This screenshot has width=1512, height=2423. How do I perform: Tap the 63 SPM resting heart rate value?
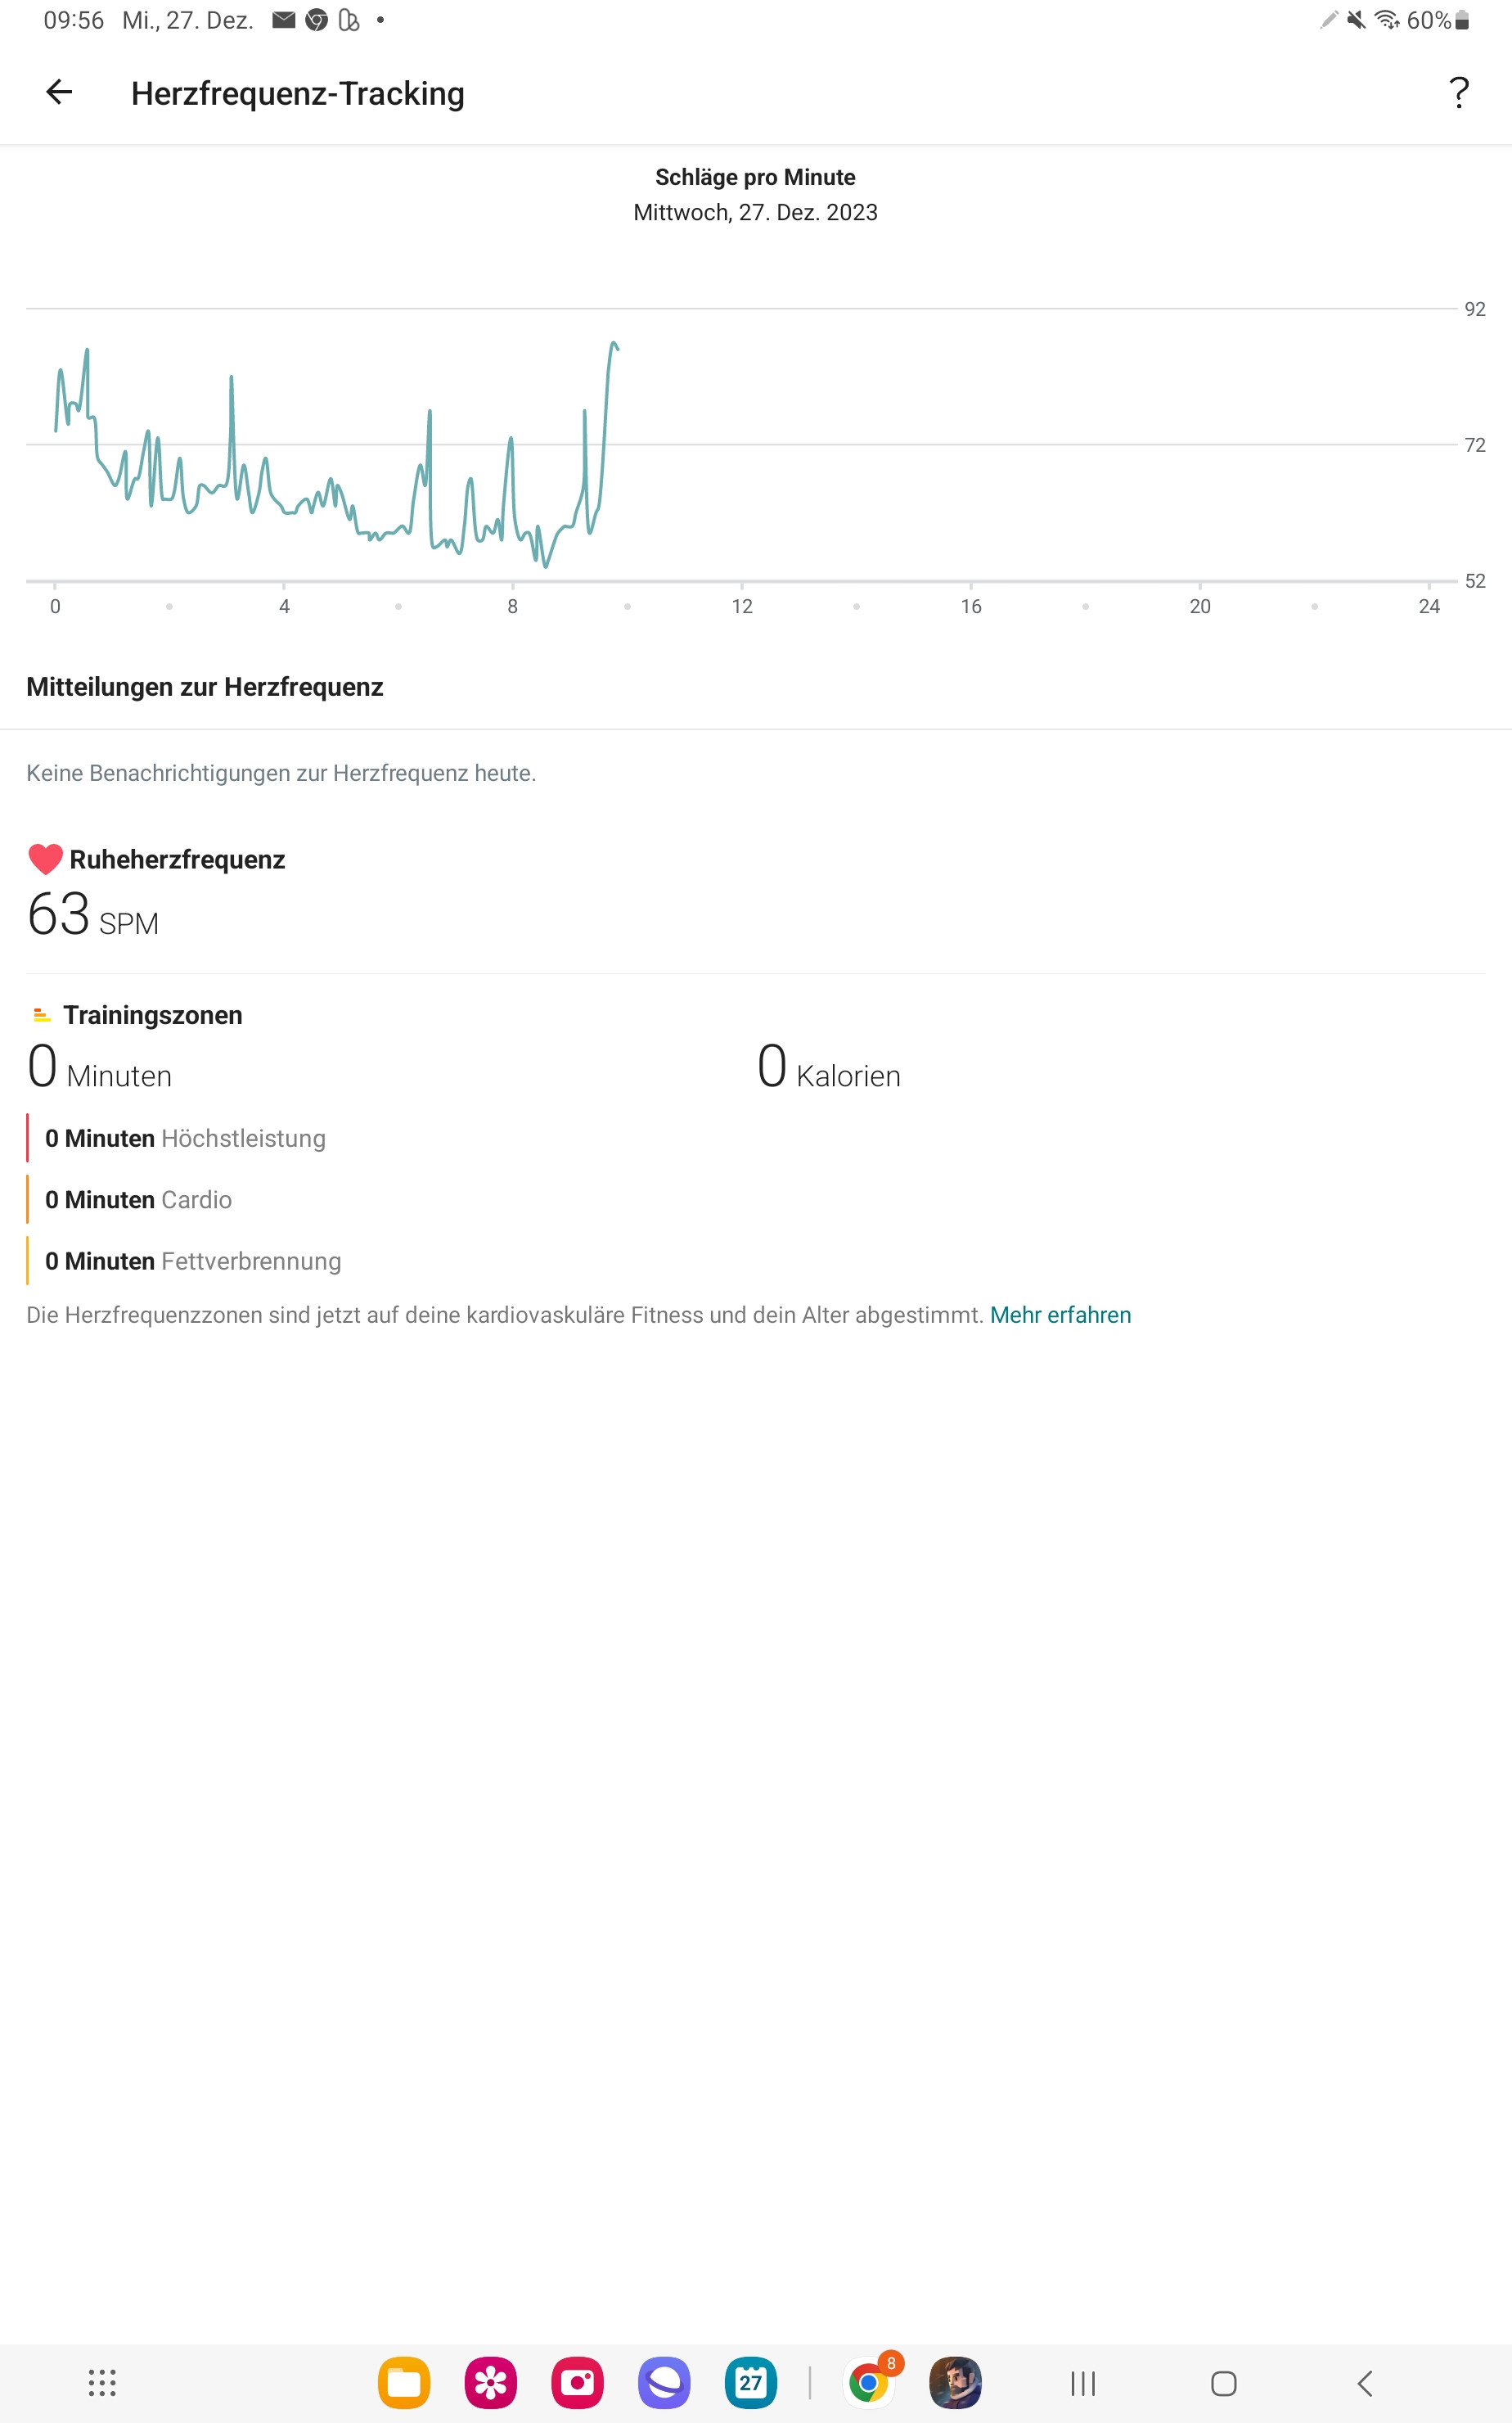(92, 915)
